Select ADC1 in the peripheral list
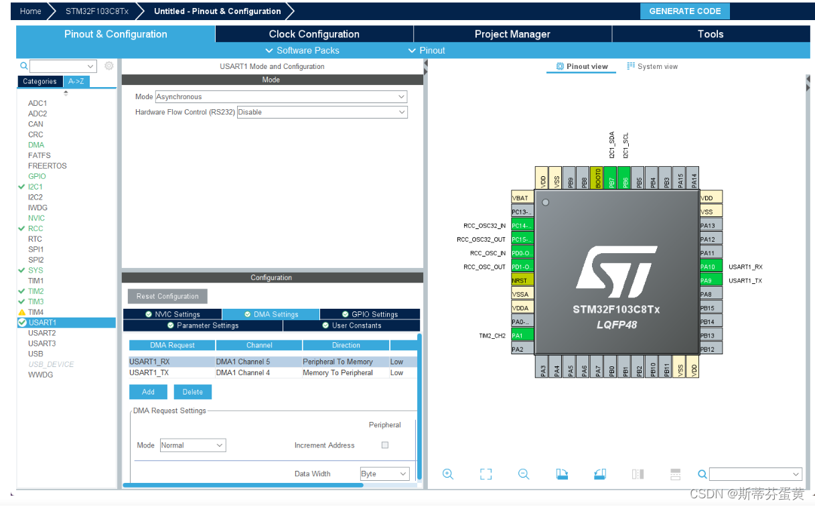Image resolution: width=815 pixels, height=507 pixels. coord(38,103)
